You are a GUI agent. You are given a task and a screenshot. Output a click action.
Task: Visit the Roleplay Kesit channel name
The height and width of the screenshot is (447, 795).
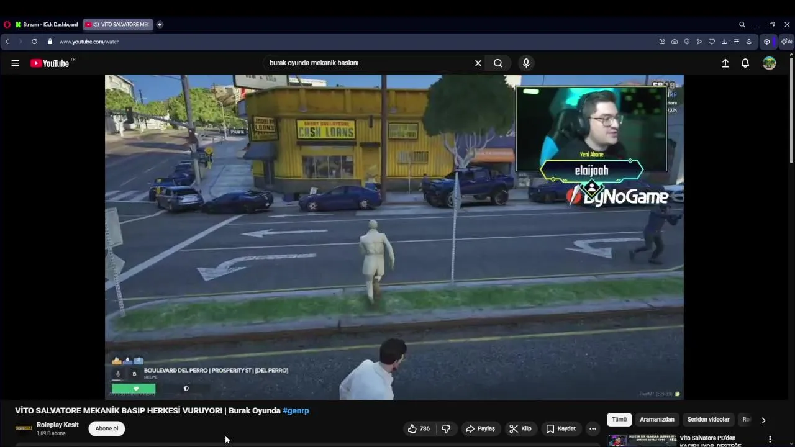click(58, 425)
